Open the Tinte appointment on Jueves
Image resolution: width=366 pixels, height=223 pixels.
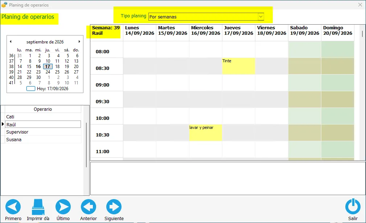point(239,66)
